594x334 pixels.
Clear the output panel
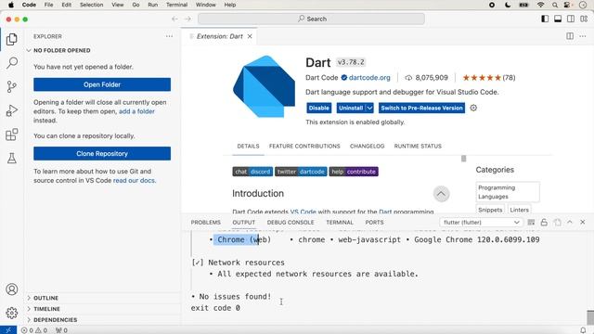[531, 223]
